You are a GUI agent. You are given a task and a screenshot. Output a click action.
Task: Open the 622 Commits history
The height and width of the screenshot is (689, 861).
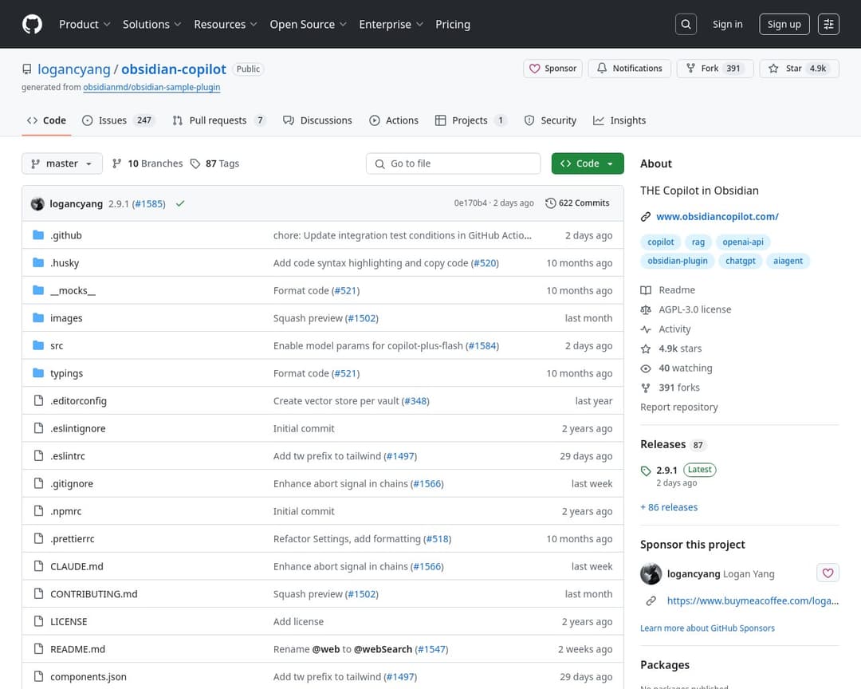pos(577,203)
